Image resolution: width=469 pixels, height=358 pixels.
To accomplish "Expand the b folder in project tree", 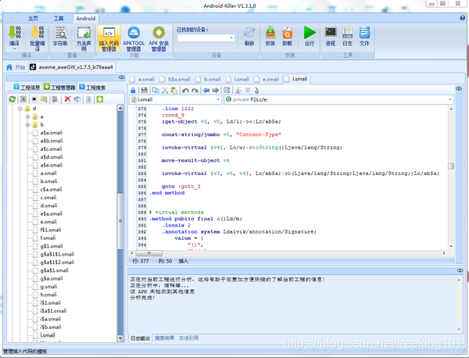I will click(x=28, y=125).
